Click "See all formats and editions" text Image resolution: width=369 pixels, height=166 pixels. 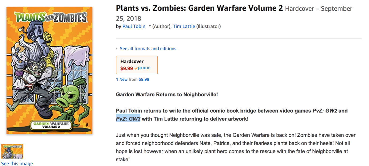point(148,49)
